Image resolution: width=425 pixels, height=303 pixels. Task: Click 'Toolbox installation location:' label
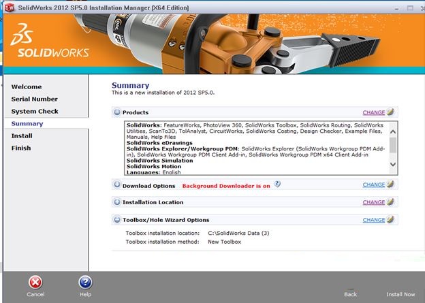click(x=162, y=233)
